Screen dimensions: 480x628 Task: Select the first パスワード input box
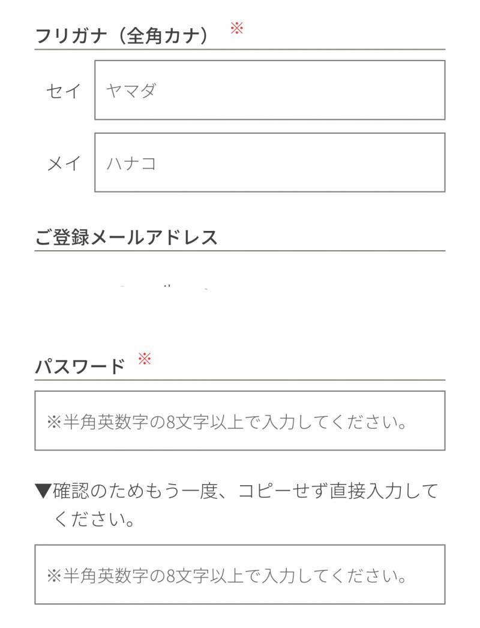239,421
